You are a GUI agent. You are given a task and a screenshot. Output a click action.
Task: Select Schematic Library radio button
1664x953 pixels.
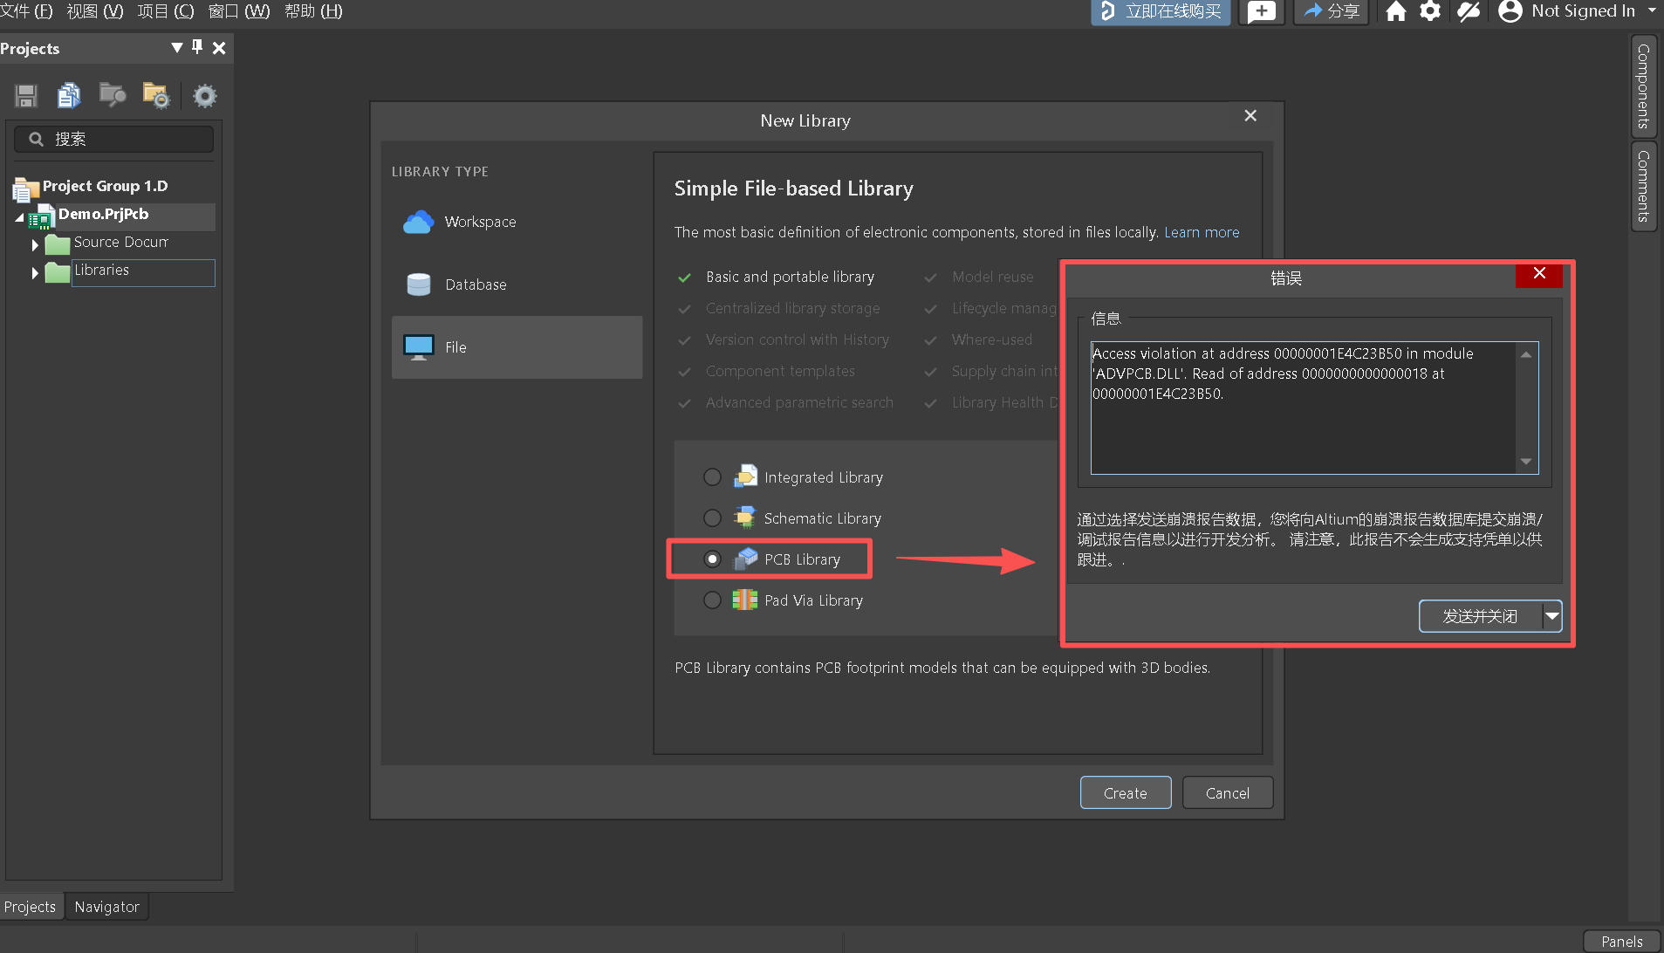tap(712, 518)
